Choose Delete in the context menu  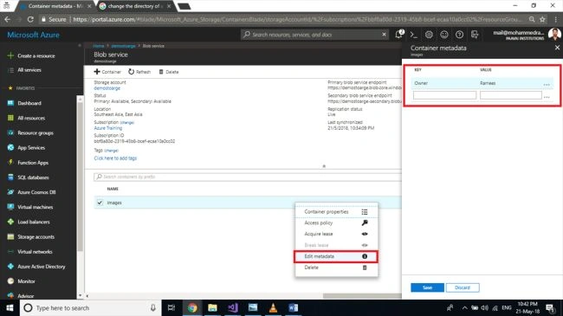[x=336, y=268]
